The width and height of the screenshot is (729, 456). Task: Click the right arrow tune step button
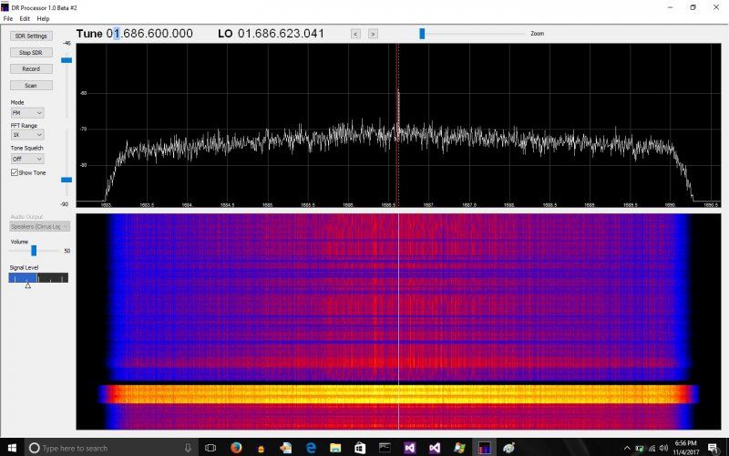373,34
